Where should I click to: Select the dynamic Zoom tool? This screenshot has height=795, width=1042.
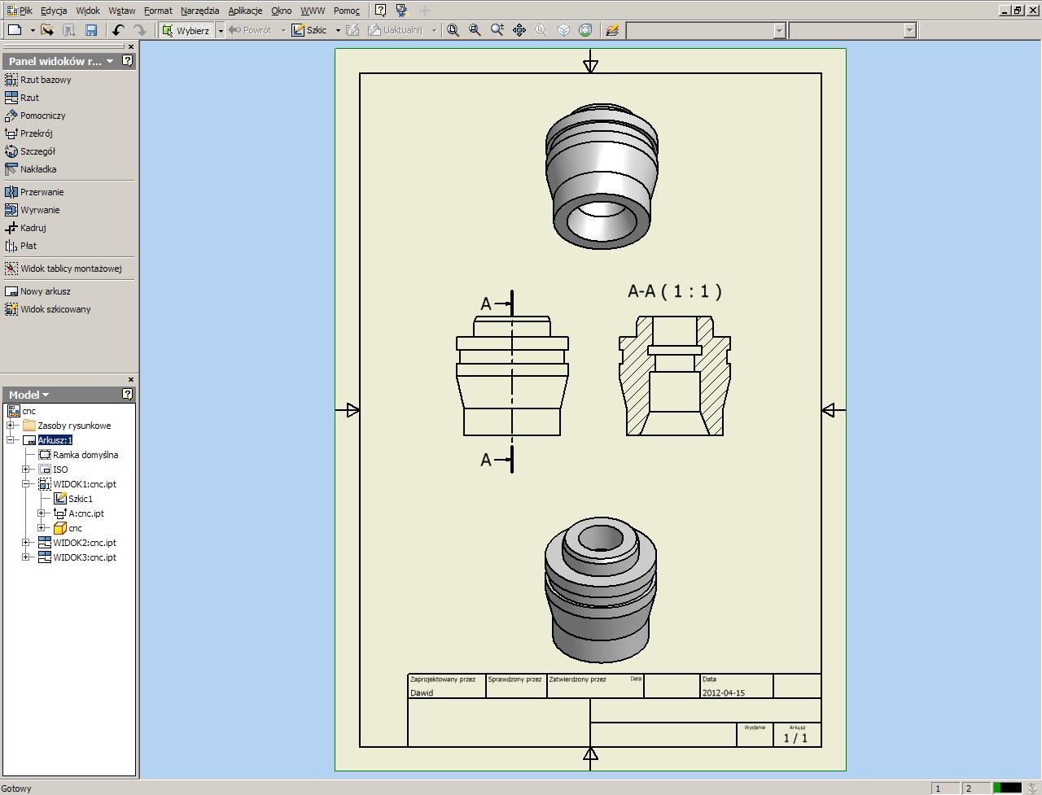pyautogui.click(x=497, y=30)
